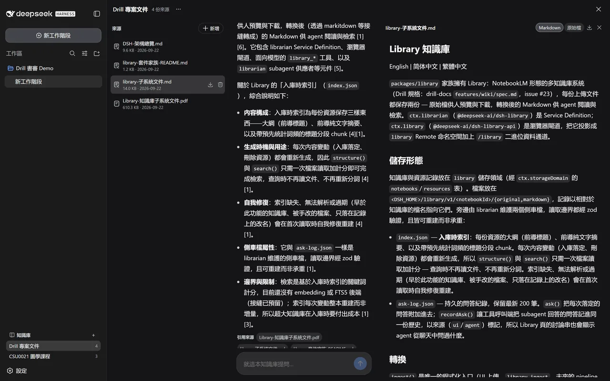This screenshot has height=381, width=610.
Task: Click the Library-知識庫子系統文件.pdf file icon
Action: coord(116,104)
